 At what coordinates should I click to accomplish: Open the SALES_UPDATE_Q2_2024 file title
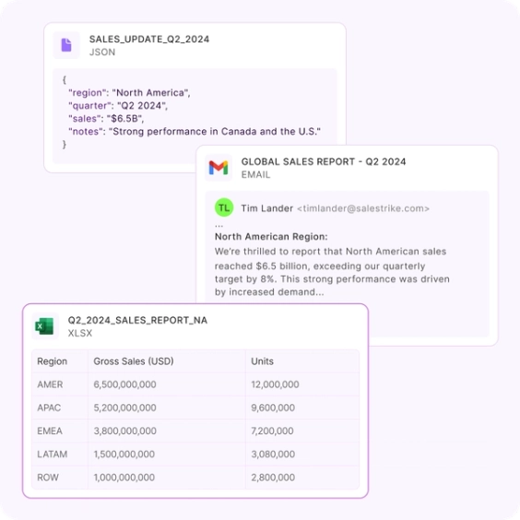coord(149,39)
